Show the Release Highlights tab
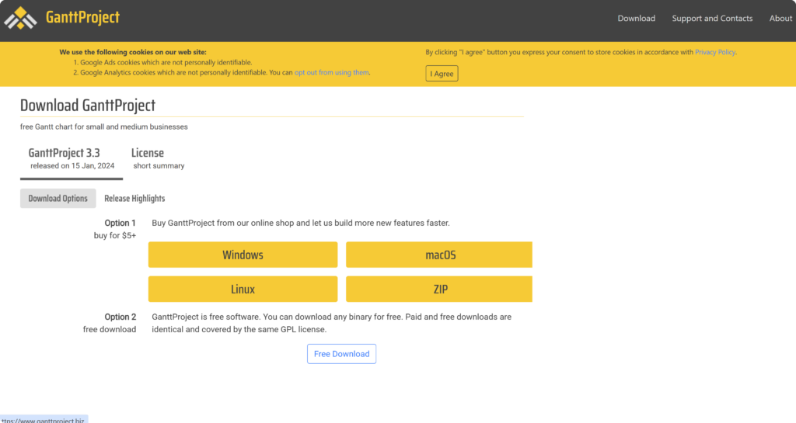This screenshot has height=423, width=796. 134,199
